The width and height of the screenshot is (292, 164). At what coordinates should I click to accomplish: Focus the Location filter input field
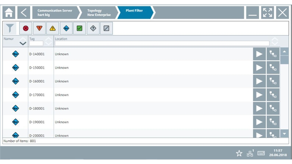[162, 43]
